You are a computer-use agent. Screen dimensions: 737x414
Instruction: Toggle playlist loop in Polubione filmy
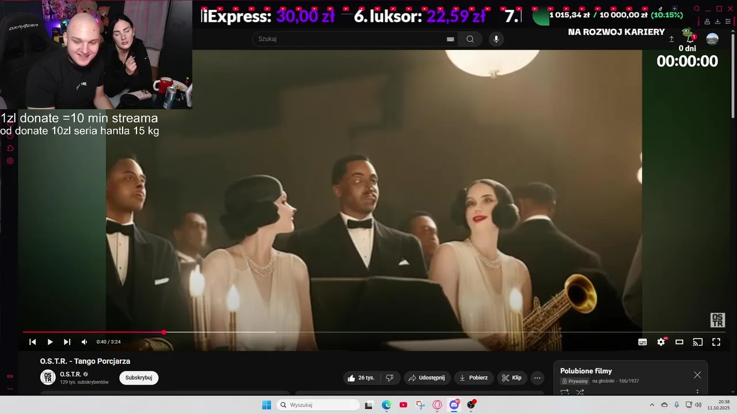tap(565, 392)
